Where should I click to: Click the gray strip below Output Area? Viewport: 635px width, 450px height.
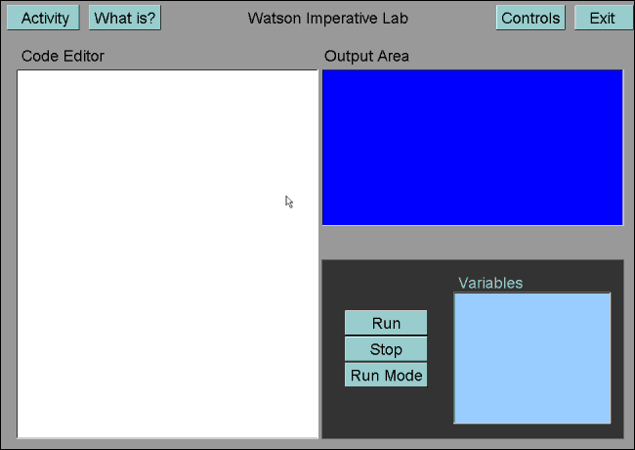[x=473, y=243]
